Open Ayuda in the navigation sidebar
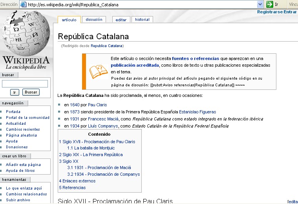The image size is (298, 204). point(12,141)
